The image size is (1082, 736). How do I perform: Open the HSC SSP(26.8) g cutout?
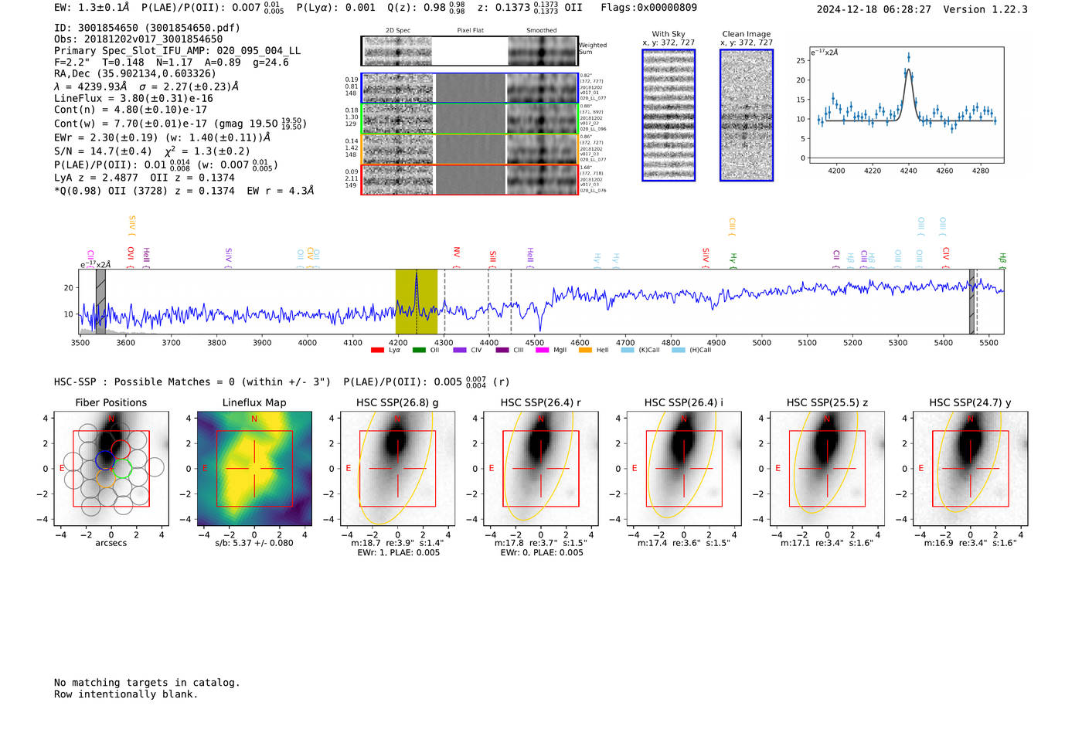click(397, 468)
